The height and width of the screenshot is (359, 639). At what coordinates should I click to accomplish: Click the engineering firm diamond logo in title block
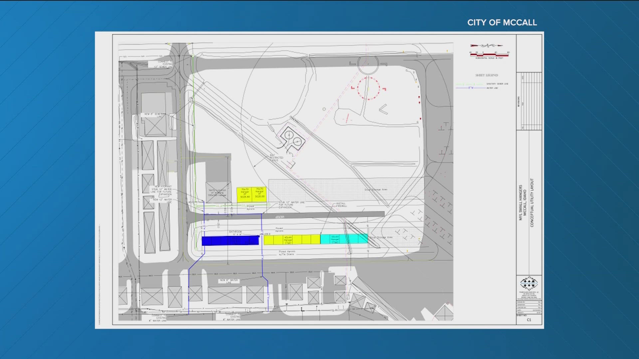click(x=529, y=284)
